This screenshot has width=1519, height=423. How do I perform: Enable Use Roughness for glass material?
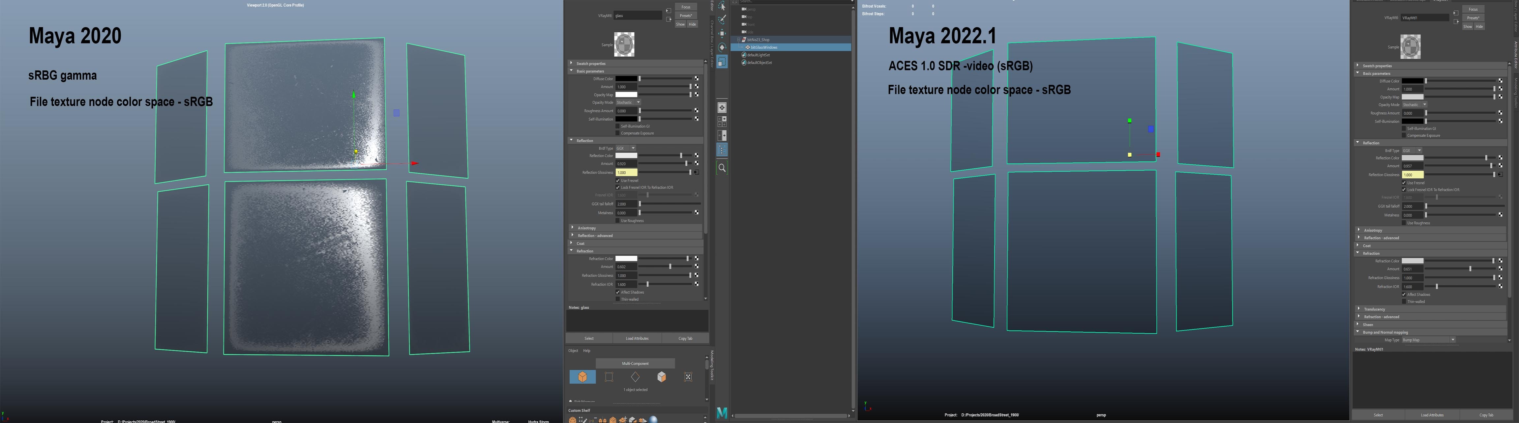pyautogui.click(x=618, y=220)
